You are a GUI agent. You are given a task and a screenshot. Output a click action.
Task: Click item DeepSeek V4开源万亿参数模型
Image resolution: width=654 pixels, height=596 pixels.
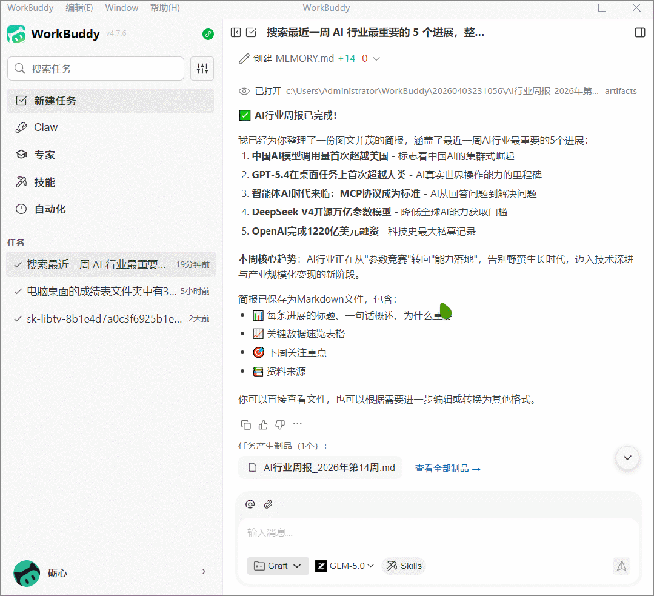(322, 212)
